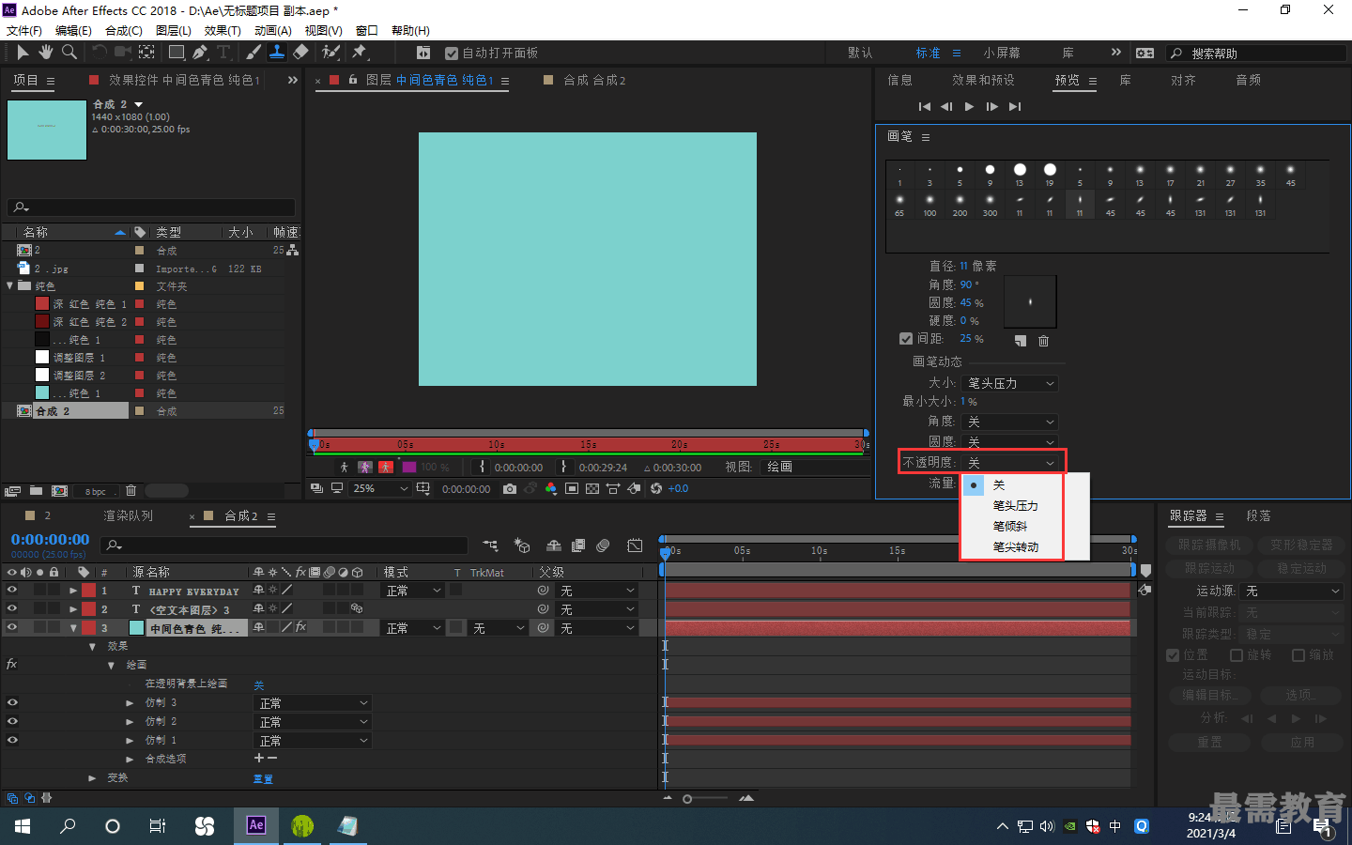The image size is (1352, 845).
Task: Open the bit depth 8 bpc button
Action: [96, 491]
